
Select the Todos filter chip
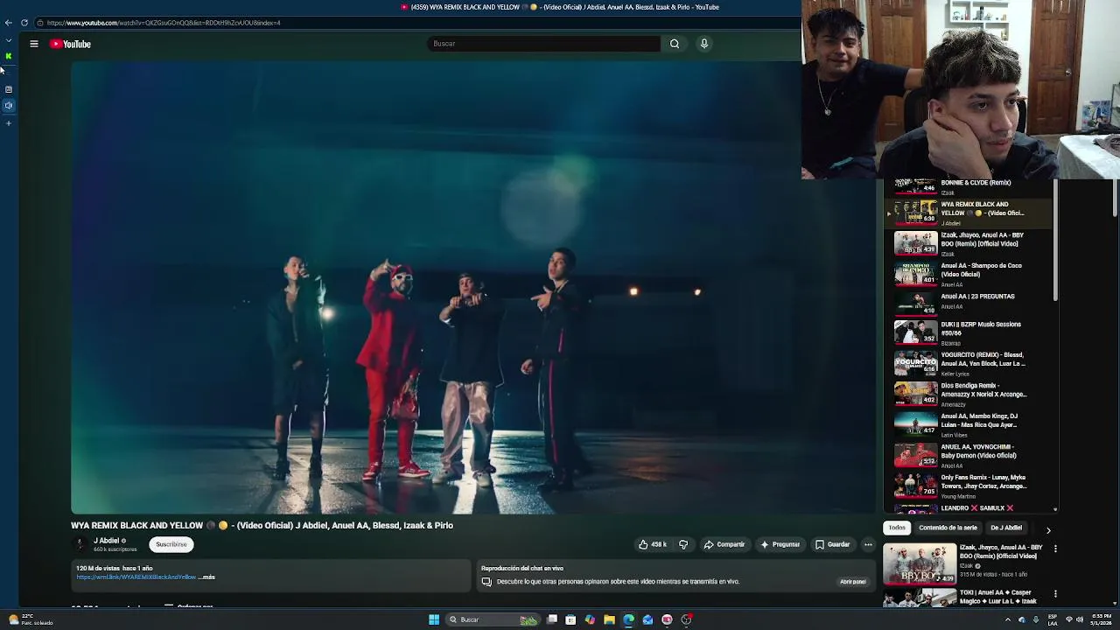click(897, 528)
